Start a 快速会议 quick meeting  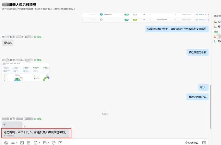[x=192, y=143]
